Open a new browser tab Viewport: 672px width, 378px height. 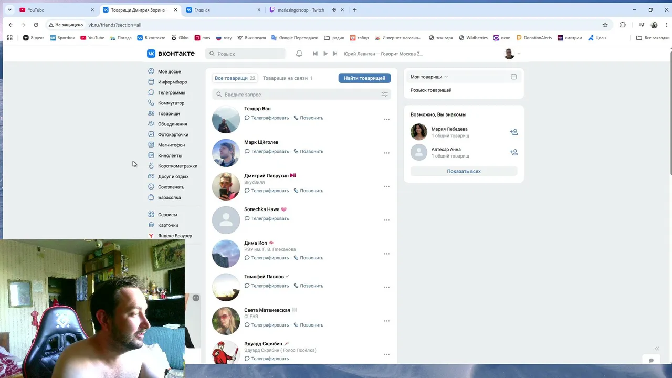click(355, 10)
